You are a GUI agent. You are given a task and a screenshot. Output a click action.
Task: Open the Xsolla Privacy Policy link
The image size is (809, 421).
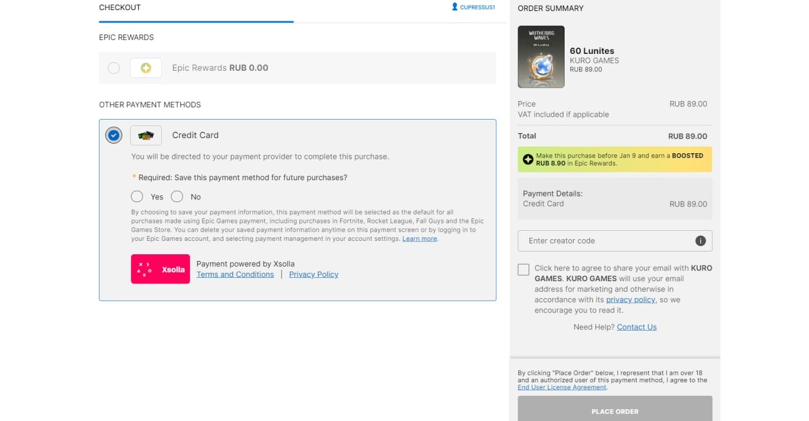tap(313, 274)
